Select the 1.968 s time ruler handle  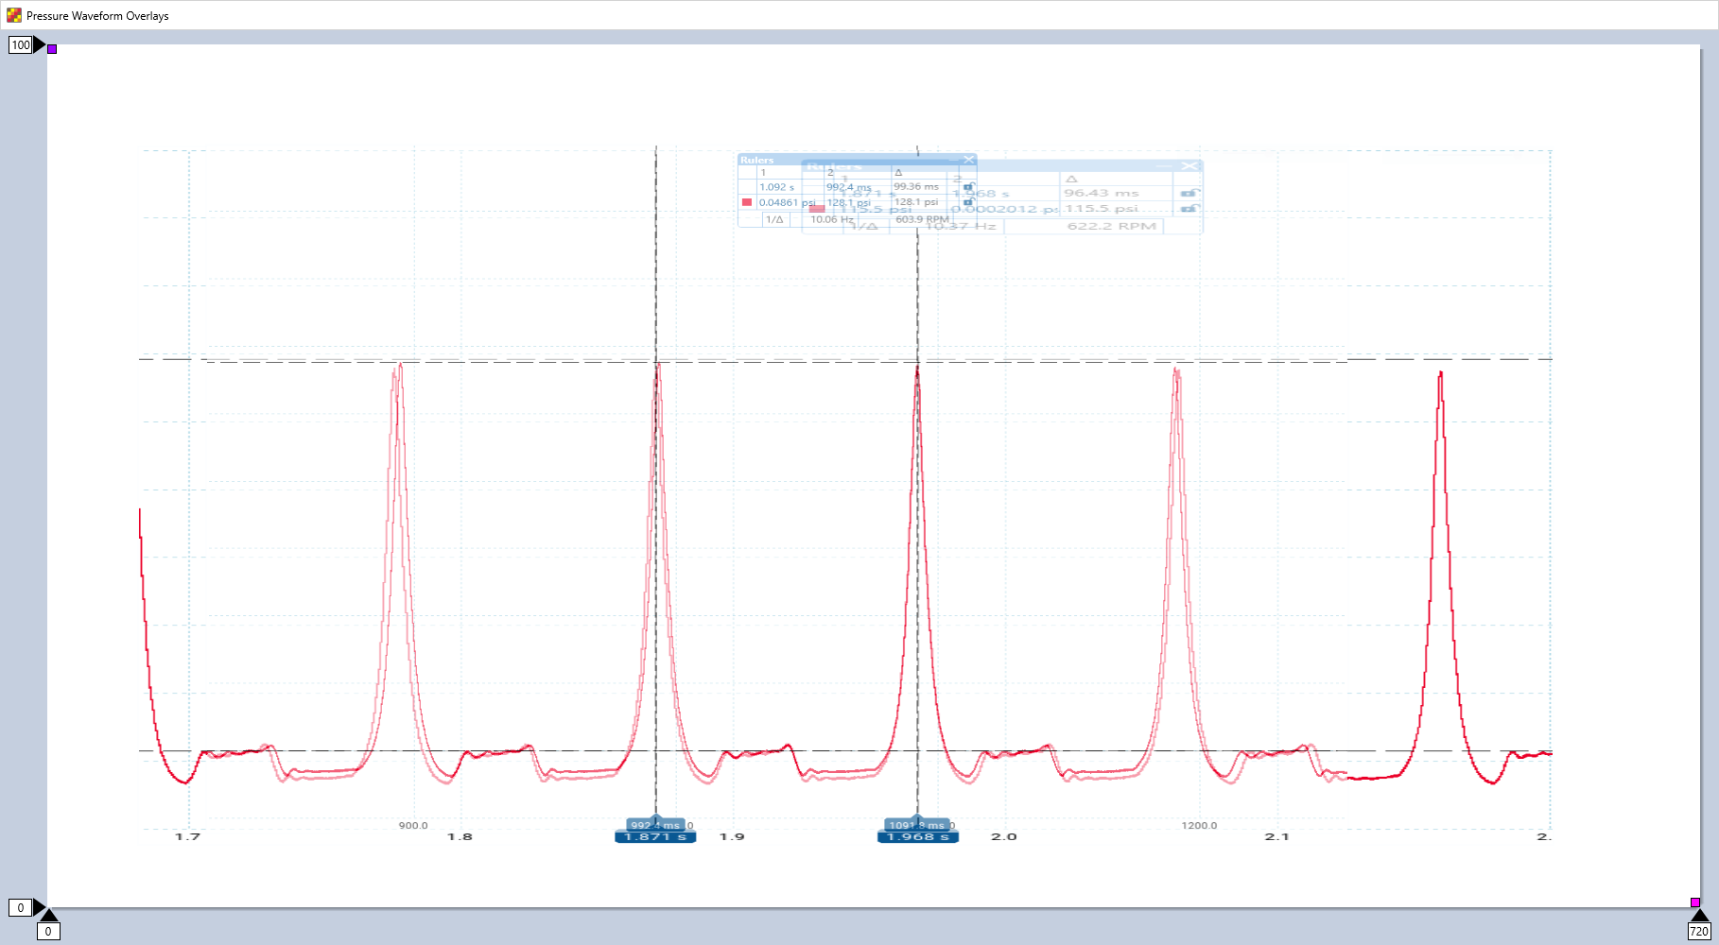point(917,837)
